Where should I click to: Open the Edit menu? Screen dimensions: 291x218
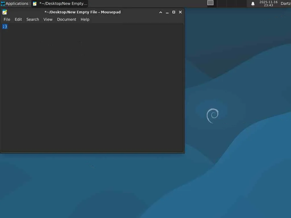18,20
